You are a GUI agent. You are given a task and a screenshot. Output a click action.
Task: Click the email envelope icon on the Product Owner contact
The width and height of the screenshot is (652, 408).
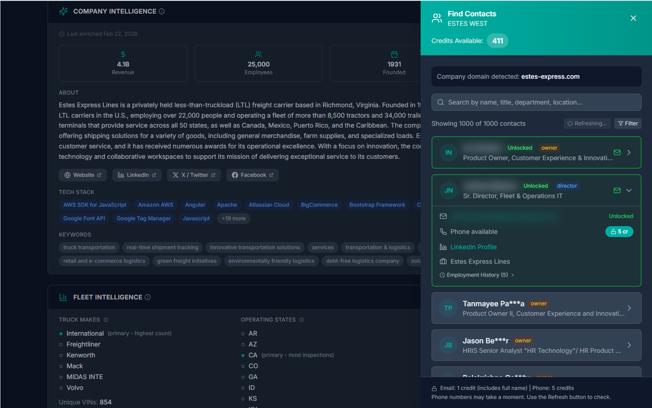(x=617, y=152)
